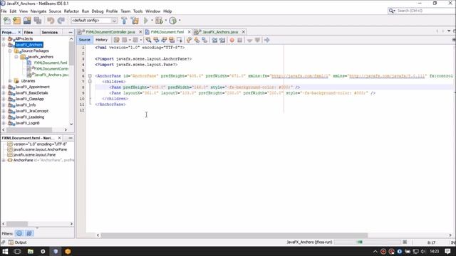Click editor Last Edit icon after History
The width and height of the screenshot is (456, 256).
(x=117, y=40)
